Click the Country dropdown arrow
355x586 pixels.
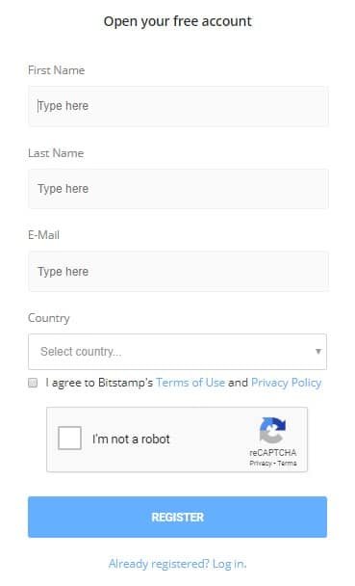pos(318,351)
